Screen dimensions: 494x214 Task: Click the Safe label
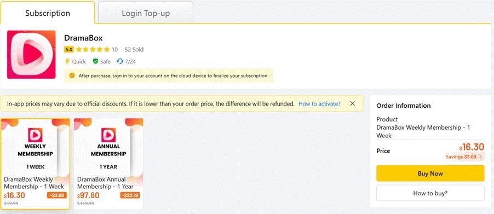click(x=105, y=62)
